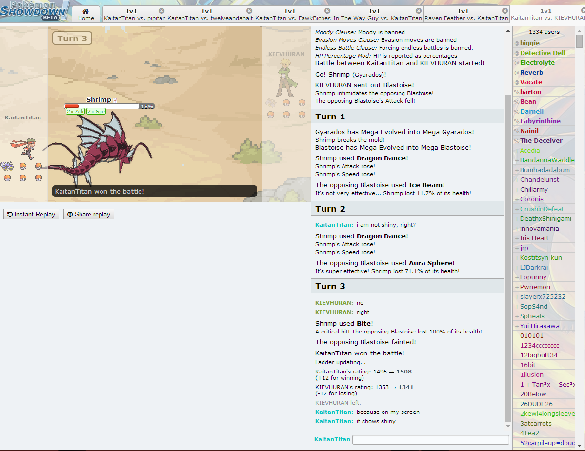Screen dimensions: 585x451
Task: Click the Pokémon Showdown logo
Action: tap(35, 11)
